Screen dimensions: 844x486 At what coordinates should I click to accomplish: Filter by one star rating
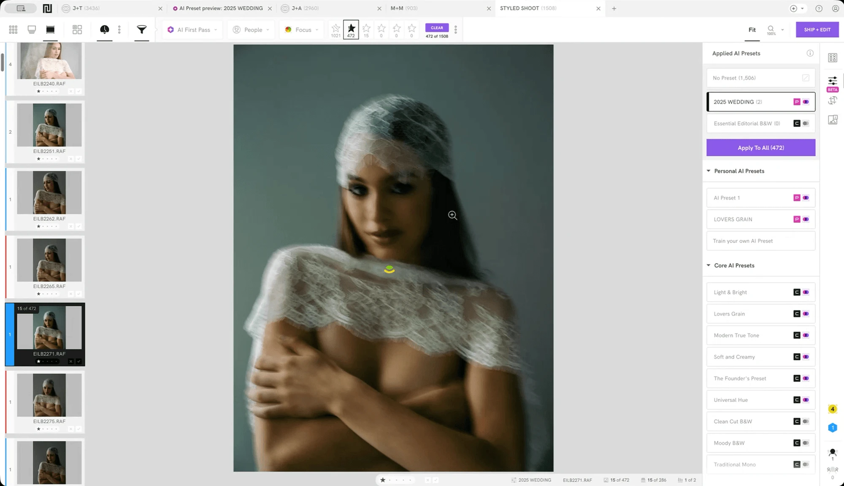[351, 30]
